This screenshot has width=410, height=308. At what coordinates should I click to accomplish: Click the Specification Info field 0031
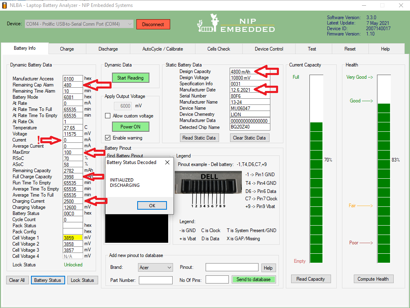click(250, 84)
